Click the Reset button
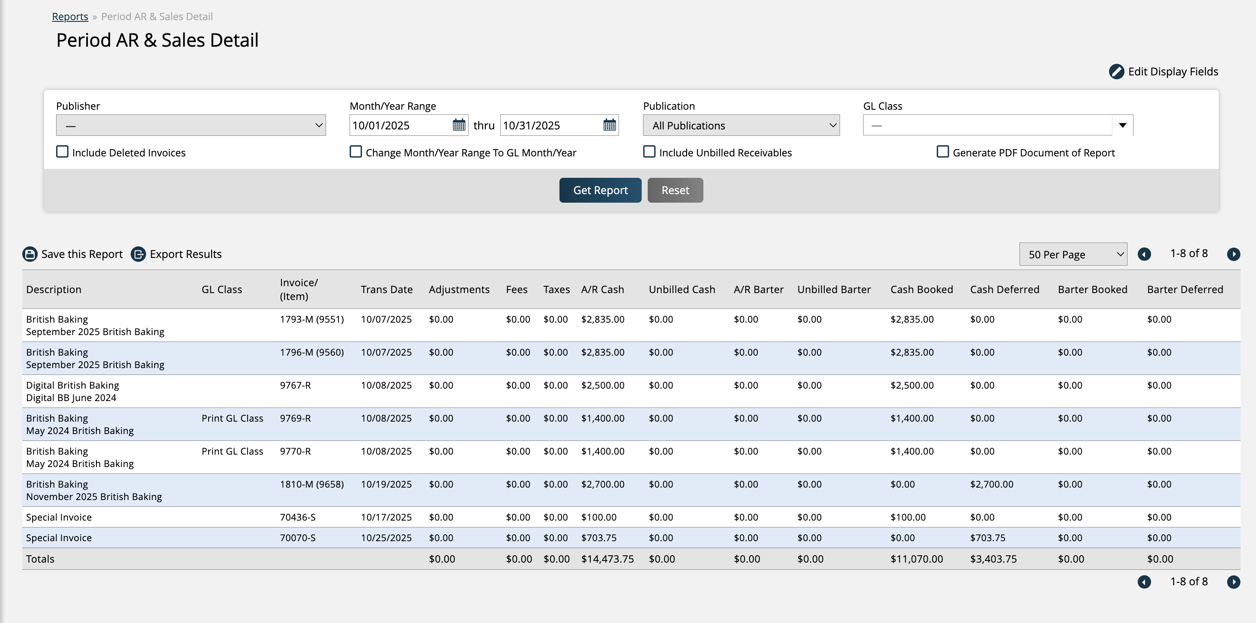Viewport: 1256px width, 623px height. [675, 190]
